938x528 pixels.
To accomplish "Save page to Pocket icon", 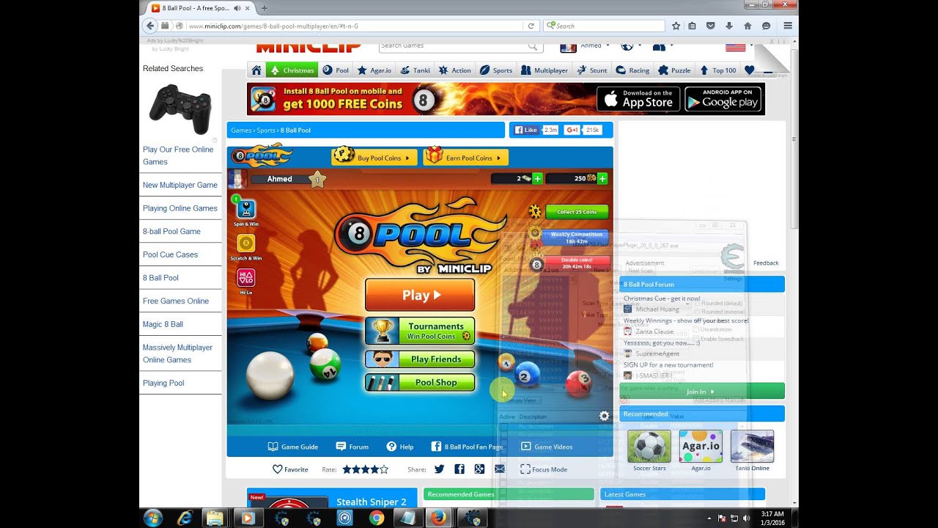I will pos(711,26).
